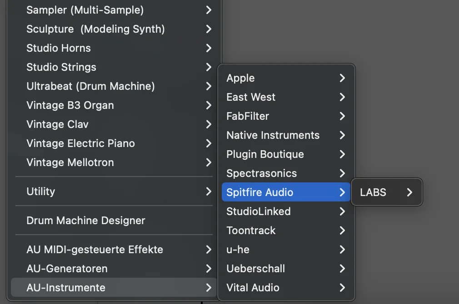Select Vintage Mellotron instrument

coord(114,162)
